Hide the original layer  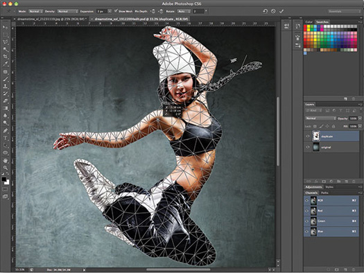click(308, 147)
